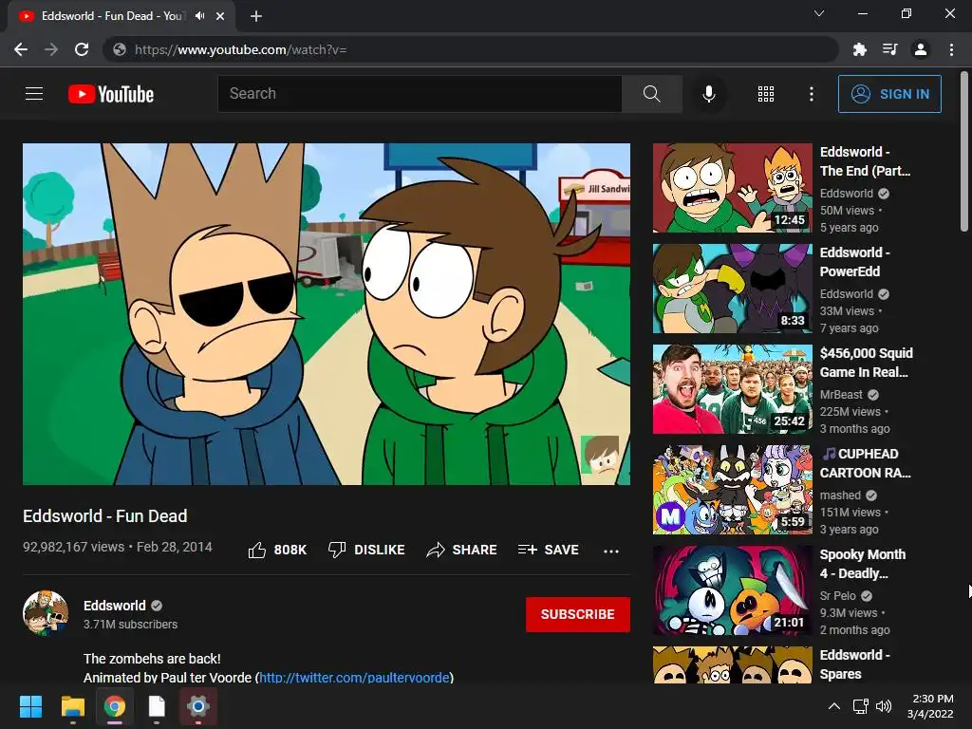Open the Eddsworld channel avatar

46,613
